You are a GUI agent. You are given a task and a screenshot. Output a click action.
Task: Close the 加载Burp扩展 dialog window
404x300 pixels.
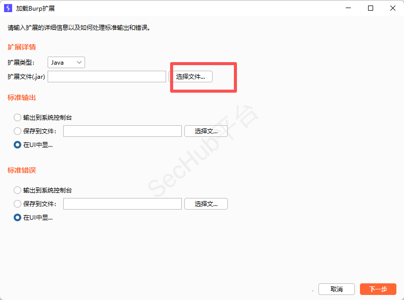click(393, 8)
